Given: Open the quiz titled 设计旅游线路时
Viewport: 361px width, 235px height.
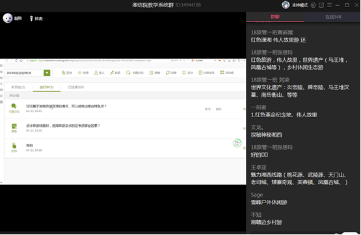Looking at the screenshot, I should [x=63, y=126].
